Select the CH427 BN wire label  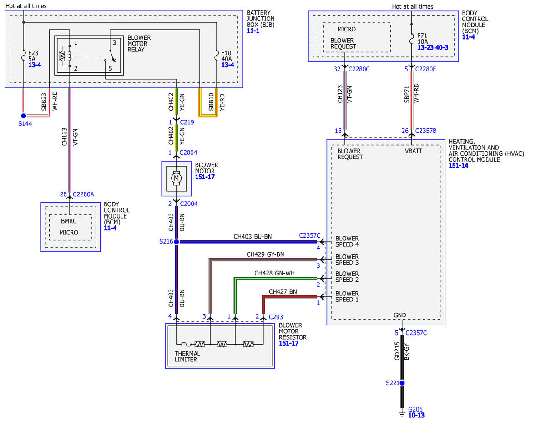pos(283,291)
